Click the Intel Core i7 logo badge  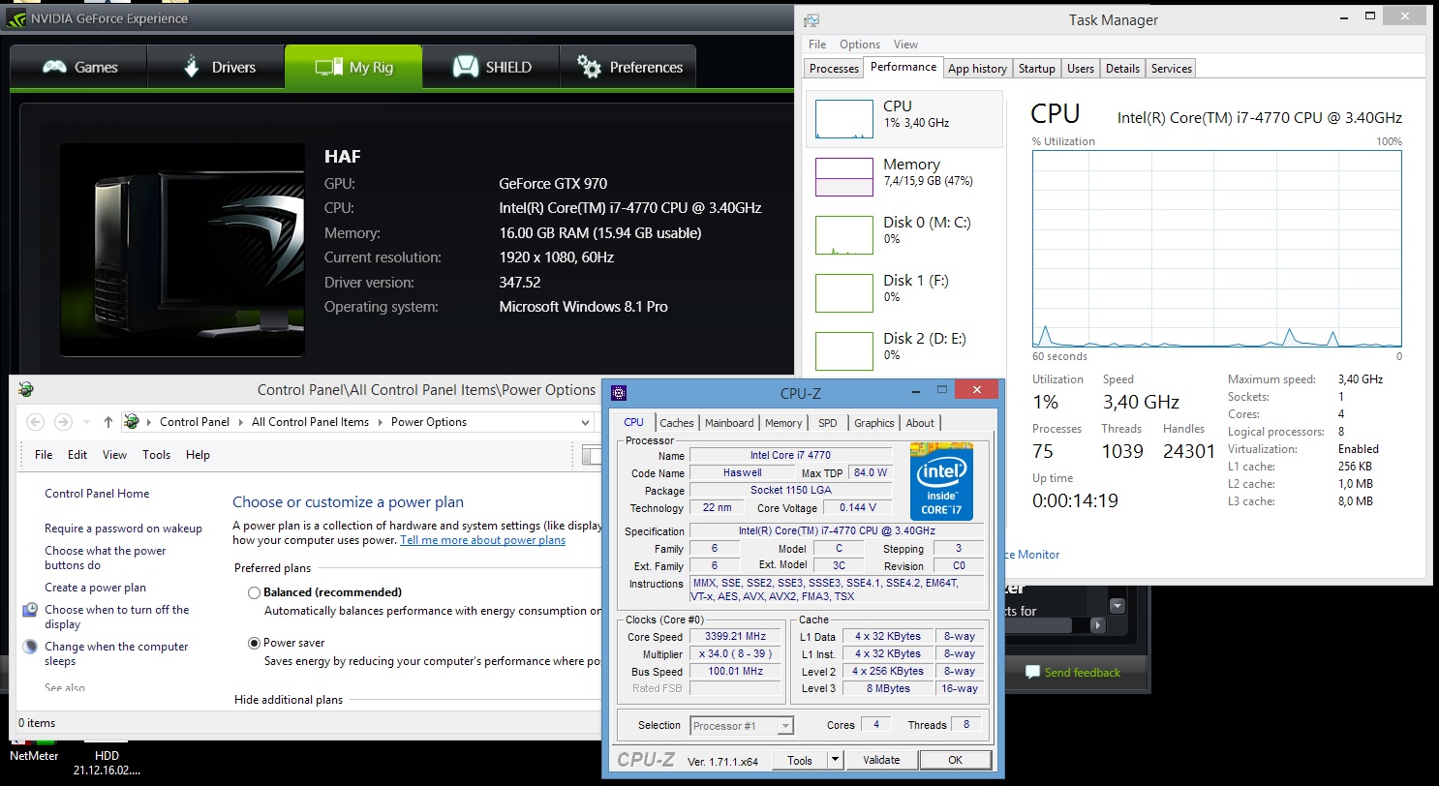(x=940, y=481)
